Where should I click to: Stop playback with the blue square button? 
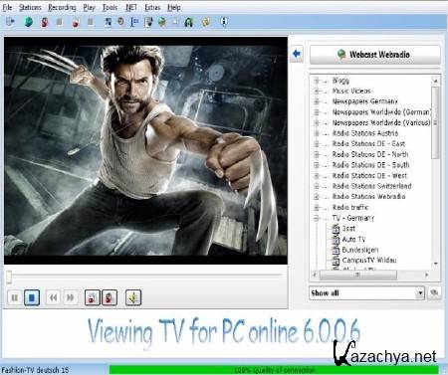pos(32,297)
